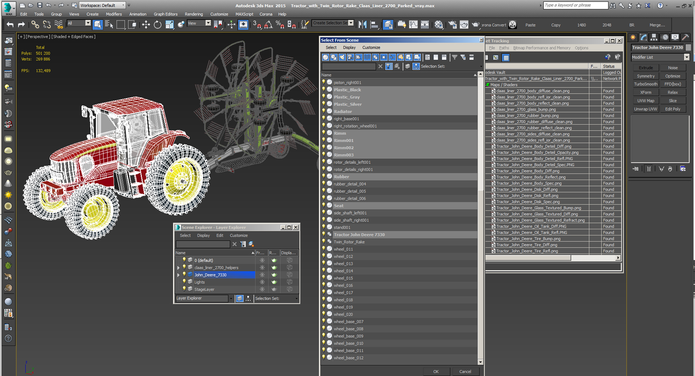Image resolution: width=695 pixels, height=376 pixels.
Task: Choose the Select and Uniform Scale tool
Action: (x=170, y=24)
